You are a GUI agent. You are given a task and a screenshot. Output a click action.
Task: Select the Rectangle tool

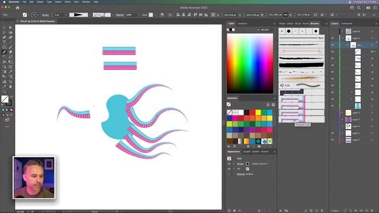pos(4,47)
